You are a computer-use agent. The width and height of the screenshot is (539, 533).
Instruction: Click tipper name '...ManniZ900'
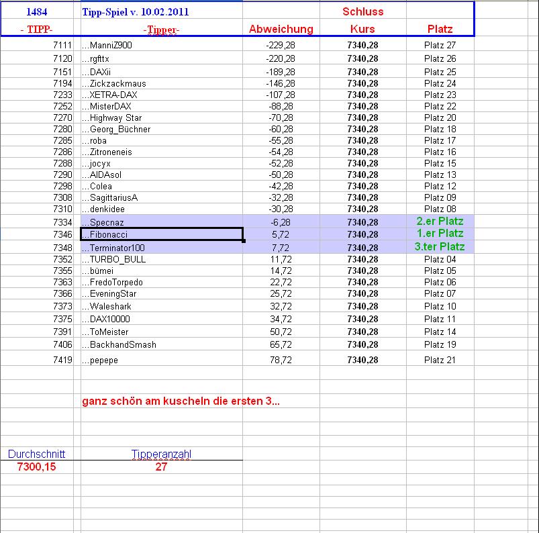click(x=162, y=45)
